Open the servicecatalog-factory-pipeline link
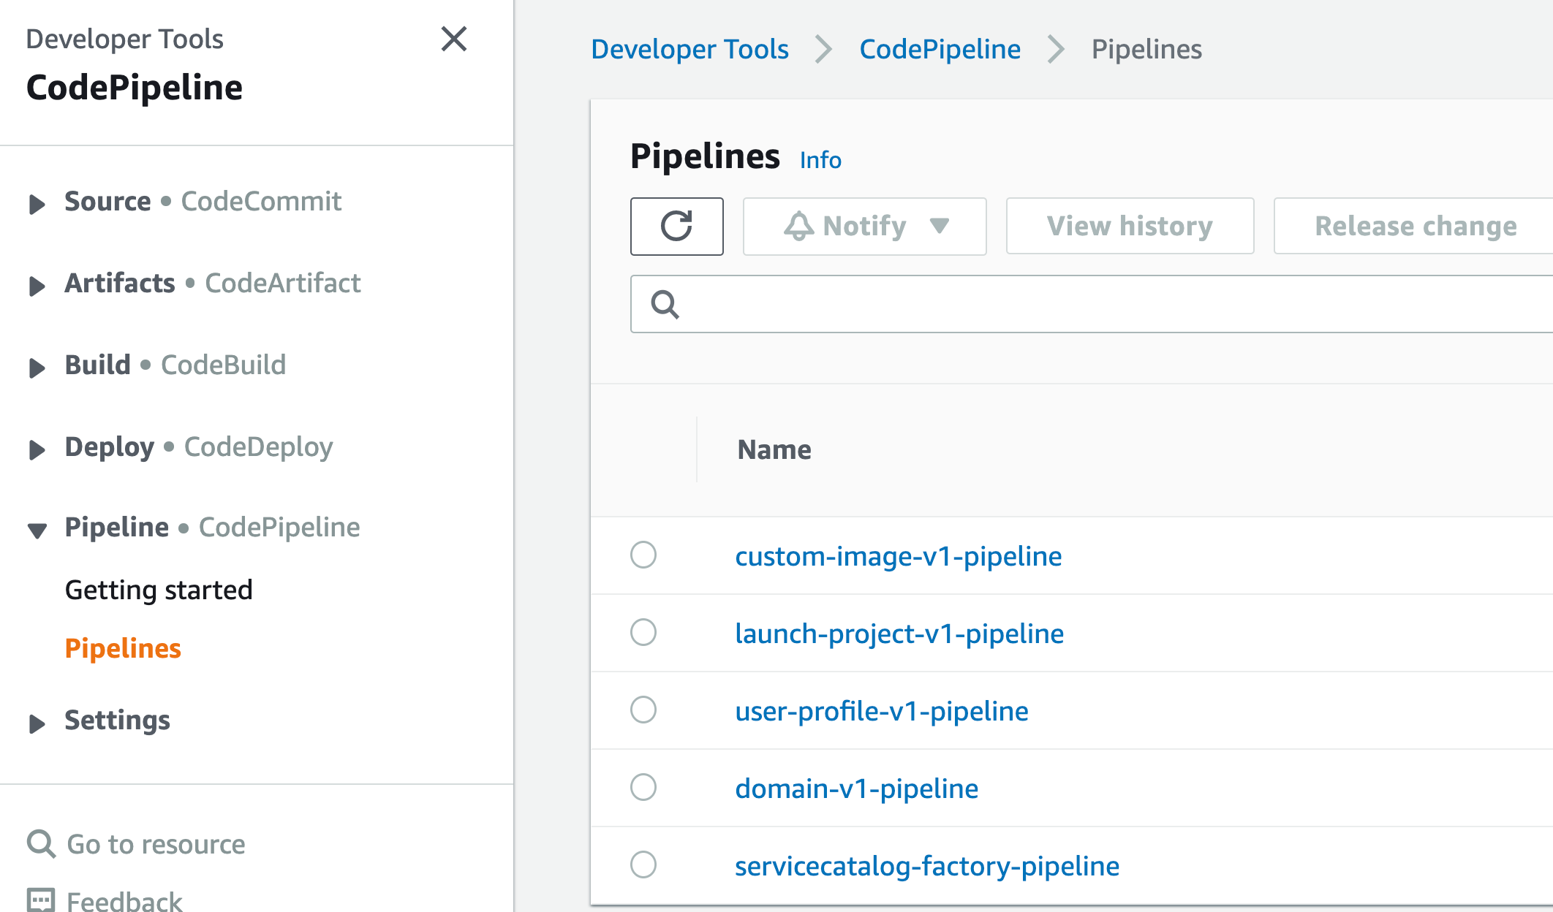This screenshot has width=1553, height=912. [927, 866]
